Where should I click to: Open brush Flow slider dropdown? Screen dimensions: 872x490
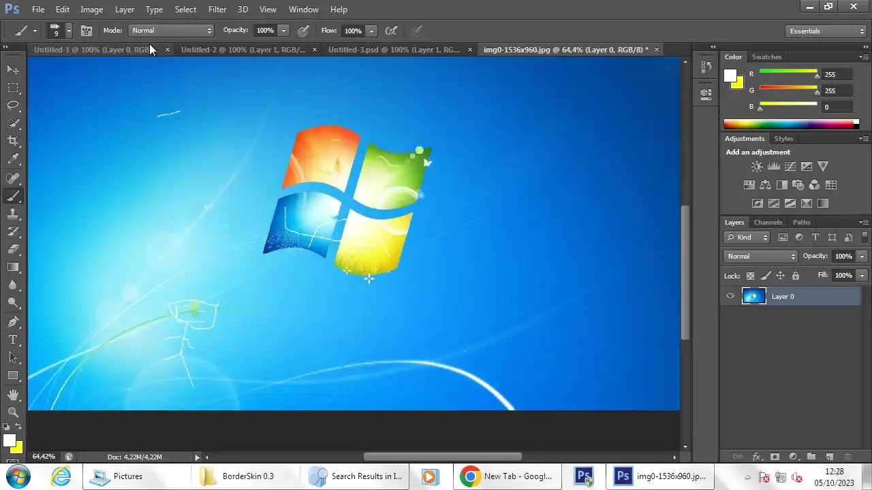[x=371, y=31]
